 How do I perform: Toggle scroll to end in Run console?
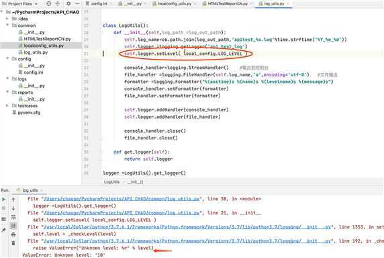click(13, 226)
